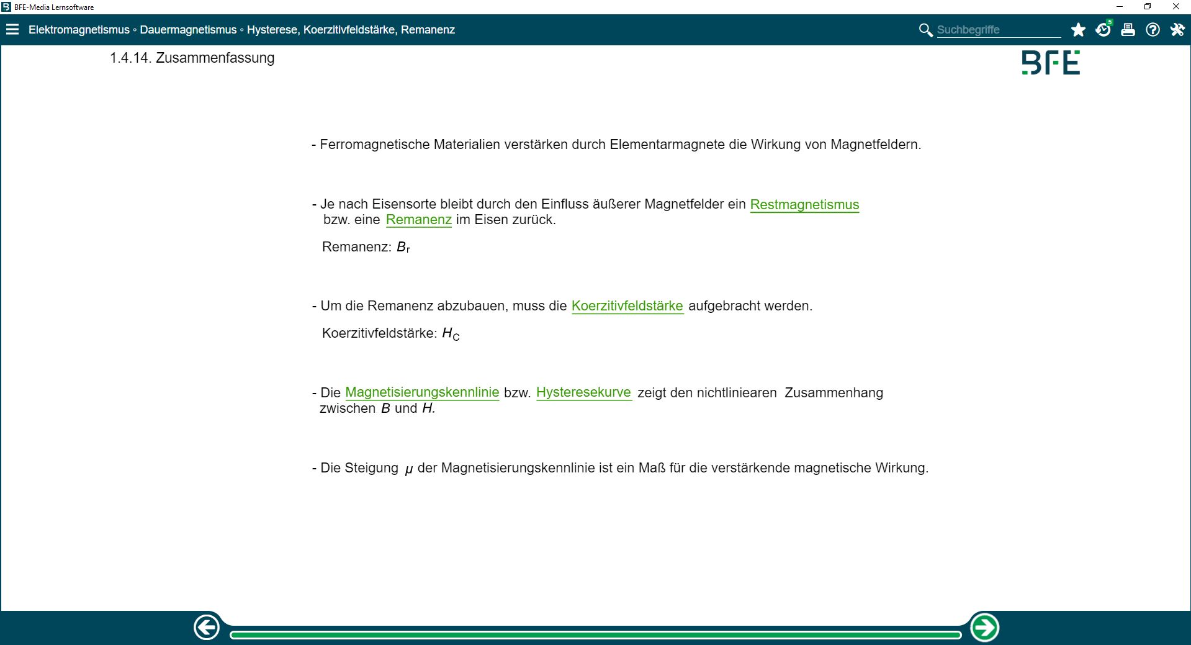Open the Koerzitivfeldstärke glossary link
1191x645 pixels.
coord(627,306)
